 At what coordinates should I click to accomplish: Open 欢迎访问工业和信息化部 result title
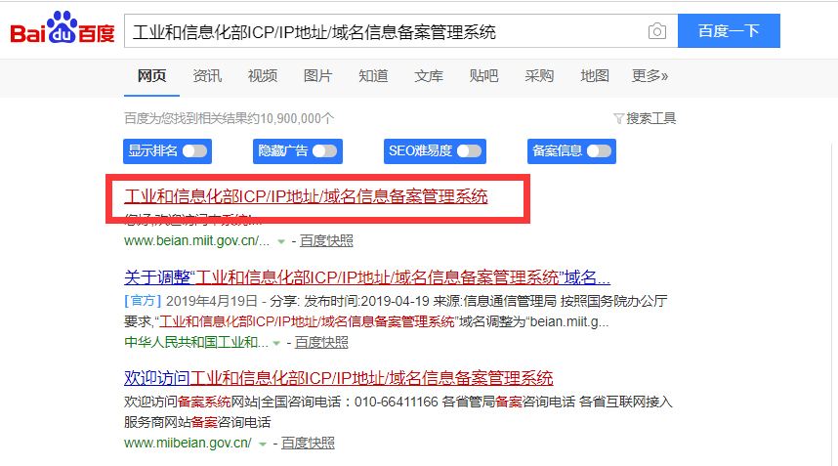pyautogui.click(x=338, y=378)
